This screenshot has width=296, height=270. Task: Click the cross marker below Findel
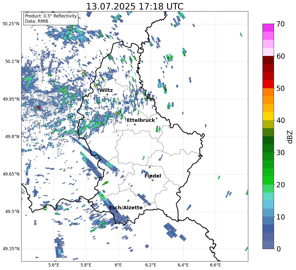coord(152,180)
